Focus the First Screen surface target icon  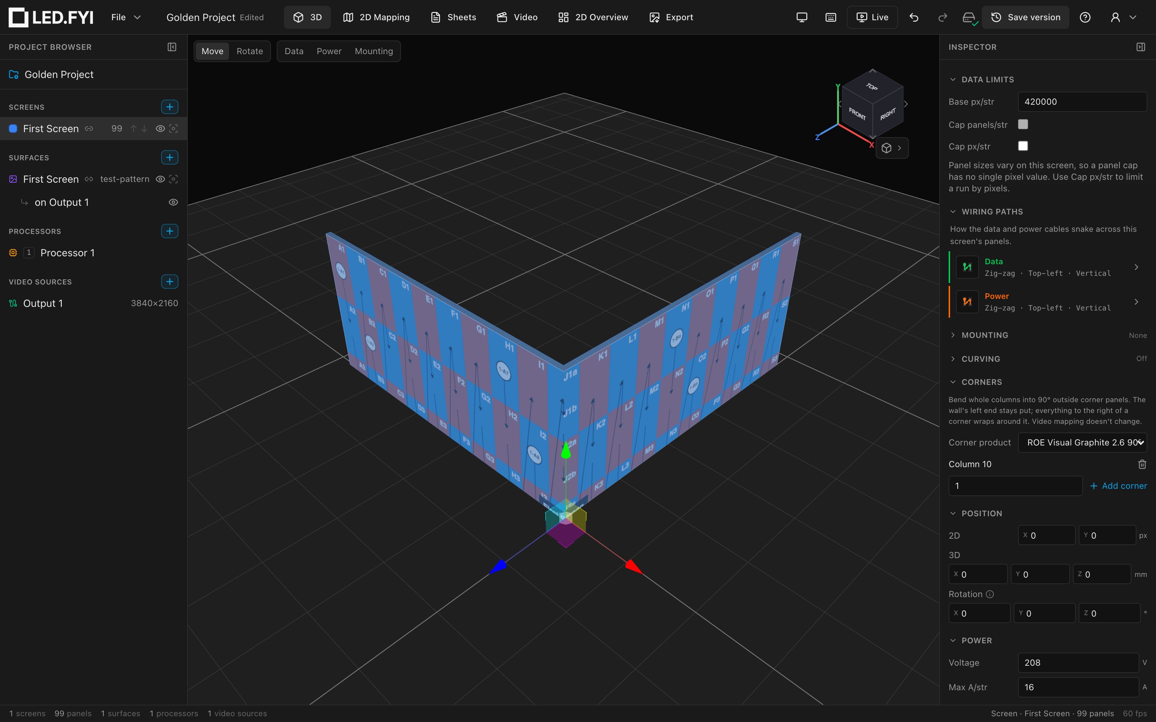[173, 179]
